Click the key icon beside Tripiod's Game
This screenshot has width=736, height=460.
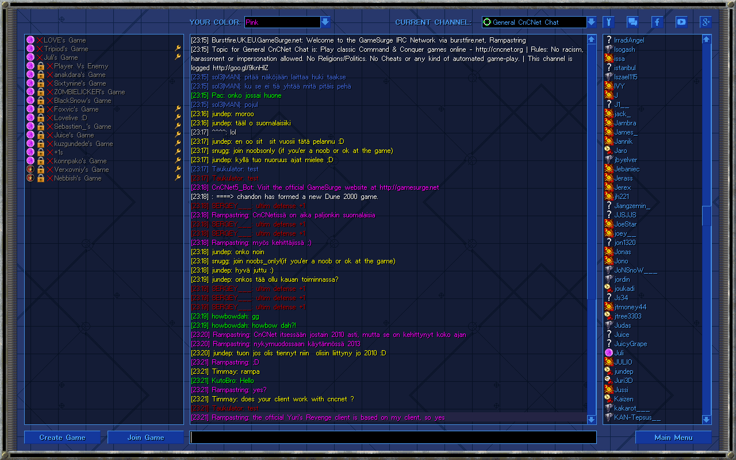[178, 49]
